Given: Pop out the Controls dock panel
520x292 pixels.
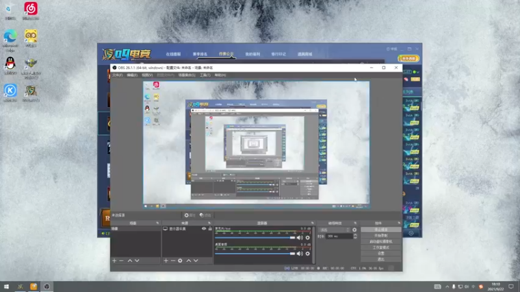Looking at the screenshot, I should coord(399,223).
